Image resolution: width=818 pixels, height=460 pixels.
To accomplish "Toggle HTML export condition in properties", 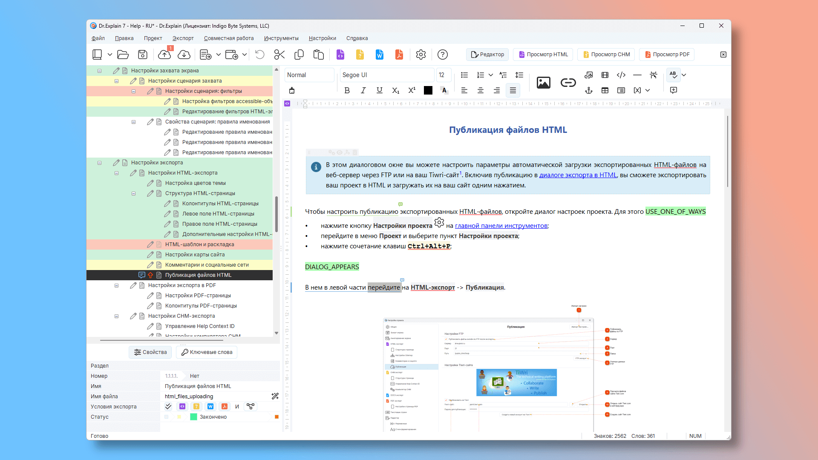I will 182,406.
